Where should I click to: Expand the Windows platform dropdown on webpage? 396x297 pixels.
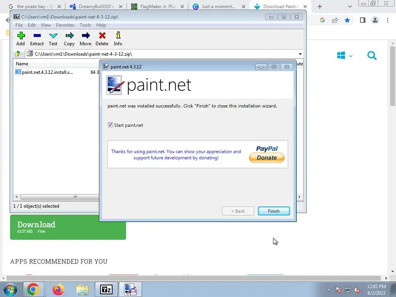[x=351, y=56]
